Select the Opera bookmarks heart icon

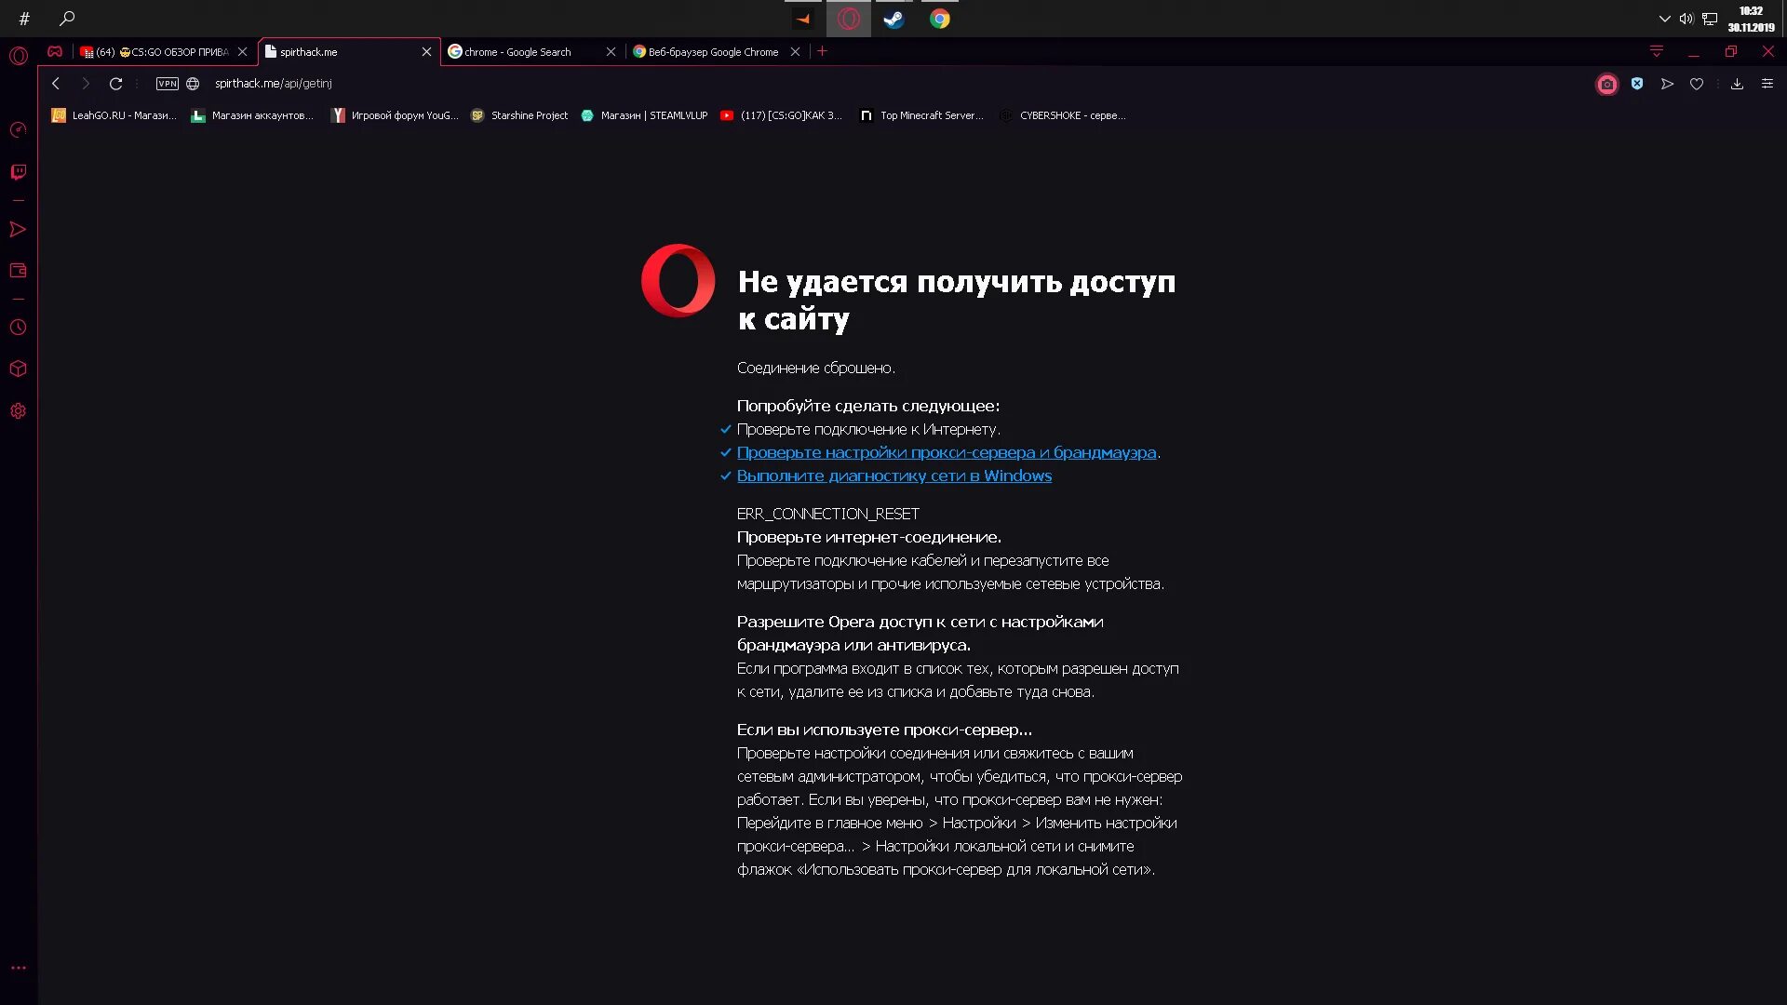coord(1698,84)
